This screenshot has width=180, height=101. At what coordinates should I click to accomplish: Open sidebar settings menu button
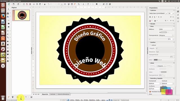178,8
